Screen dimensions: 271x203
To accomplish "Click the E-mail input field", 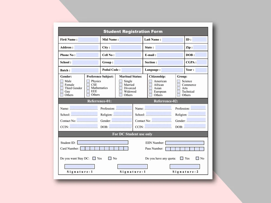I will (x=171, y=55).
